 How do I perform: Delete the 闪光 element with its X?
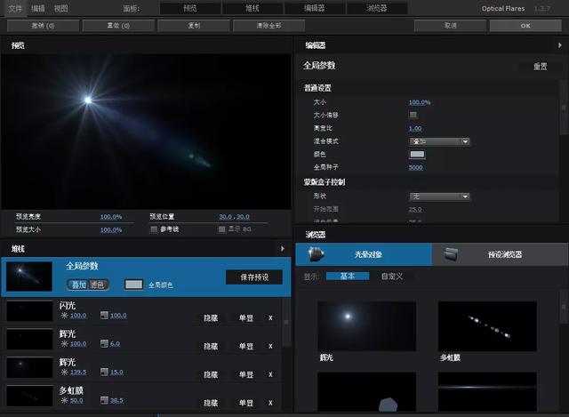coord(270,318)
